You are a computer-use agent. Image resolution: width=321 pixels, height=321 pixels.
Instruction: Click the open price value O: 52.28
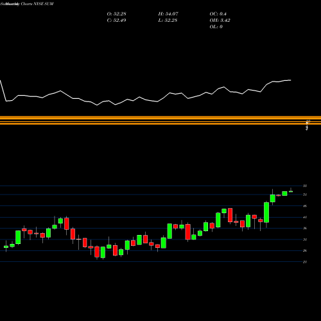(x=116, y=14)
